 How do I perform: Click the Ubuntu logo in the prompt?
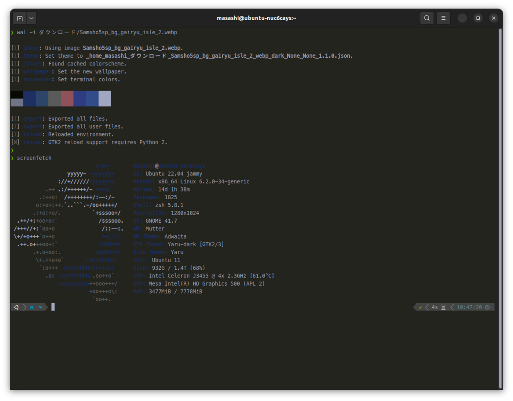[x=16, y=307]
